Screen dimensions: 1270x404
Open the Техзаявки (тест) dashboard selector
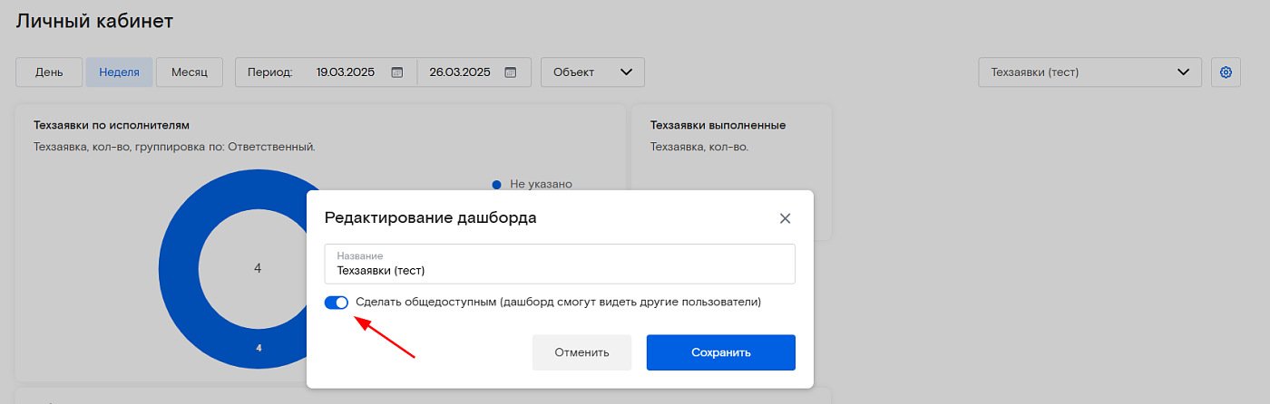pos(1089,72)
